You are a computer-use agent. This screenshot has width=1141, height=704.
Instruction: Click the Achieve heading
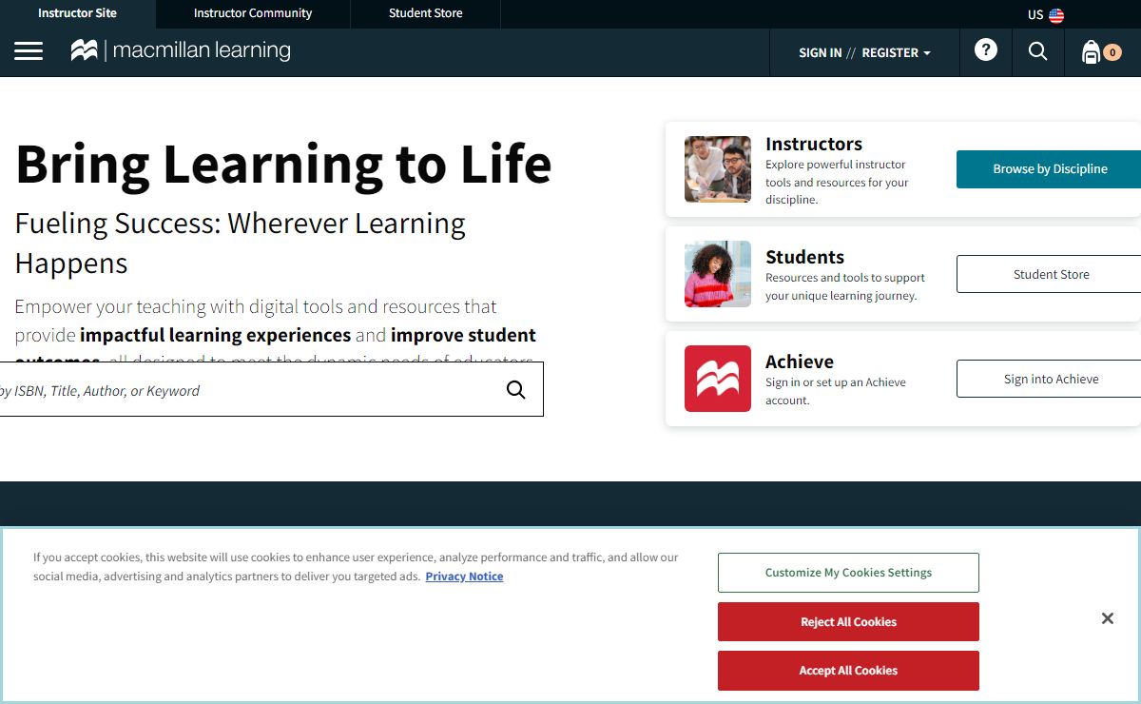(x=800, y=362)
